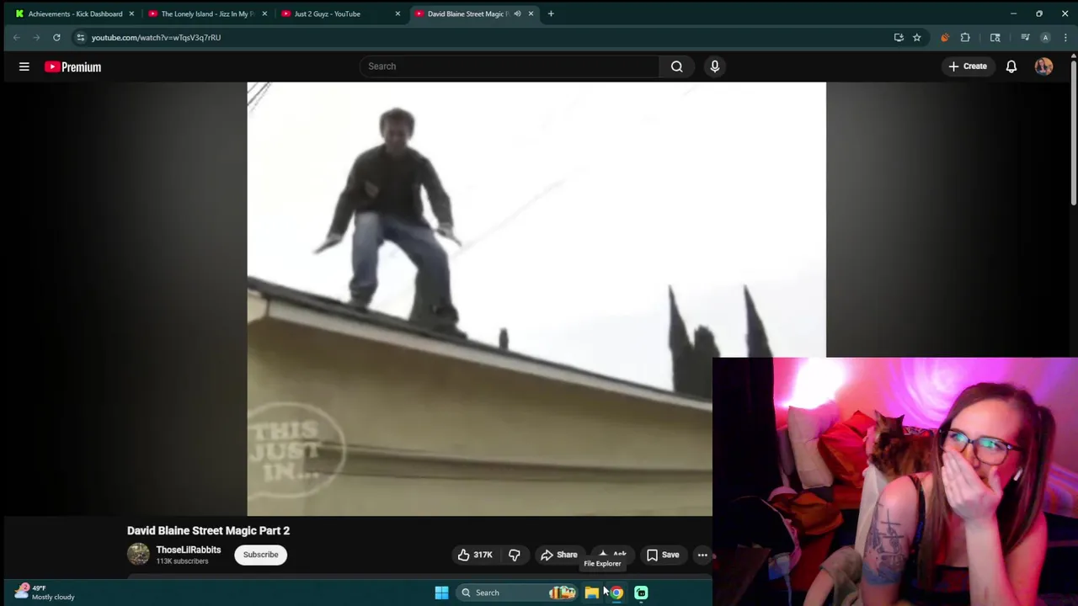
Task: Click the video title David Blaine Street Magic Part 2
Action: pyautogui.click(x=208, y=530)
